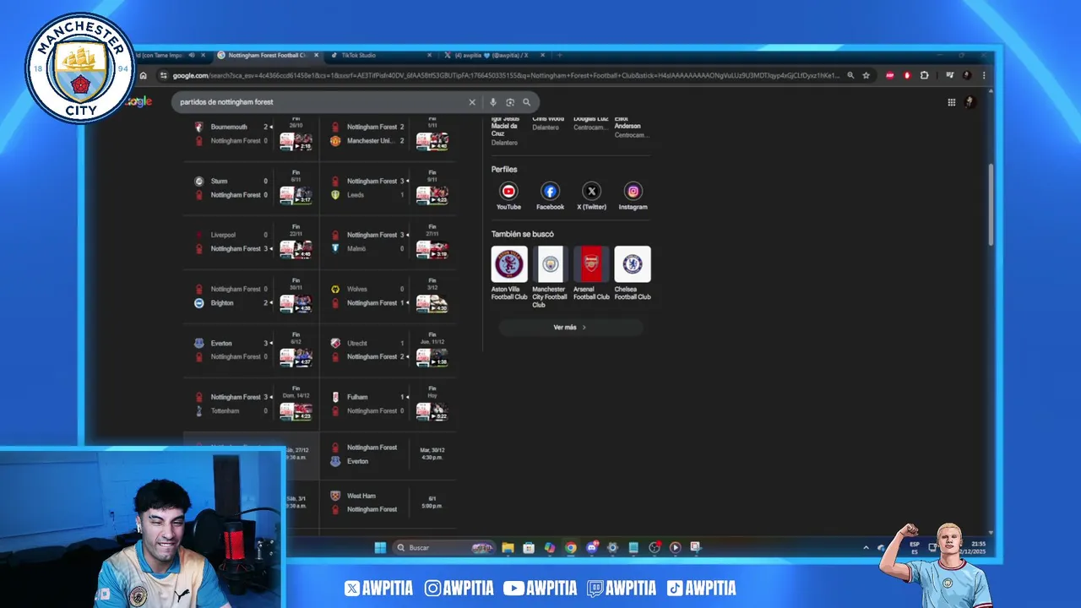
Task: Play Everton vs Nottingham Forest highlights
Action: tap(296, 357)
